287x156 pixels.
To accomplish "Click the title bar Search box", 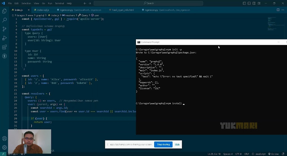I will (x=148, y=3).
